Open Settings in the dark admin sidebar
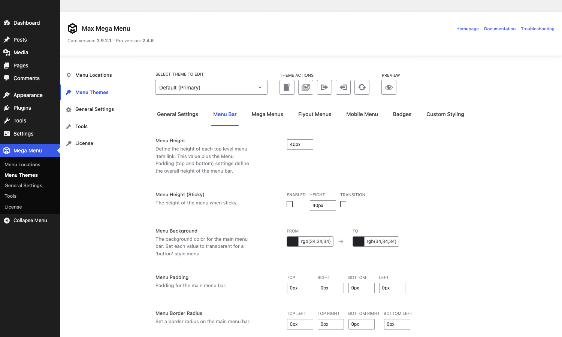Viewport: 562px width, 337px height. (x=30, y=134)
